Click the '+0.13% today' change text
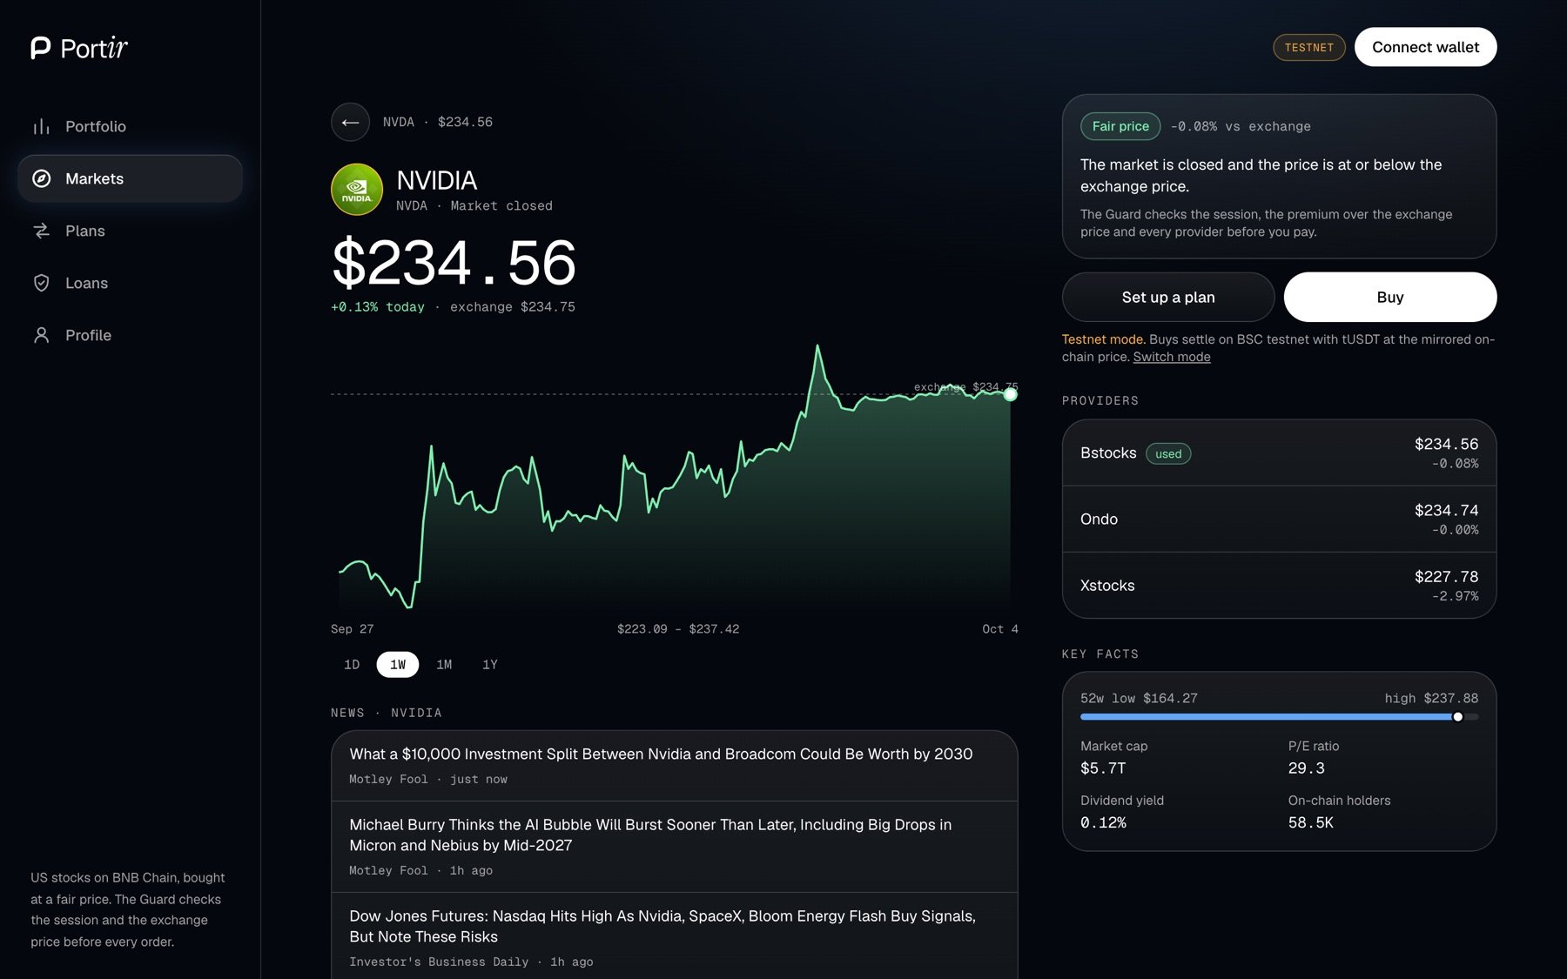Viewport: 1567px width, 979px height. click(x=378, y=307)
